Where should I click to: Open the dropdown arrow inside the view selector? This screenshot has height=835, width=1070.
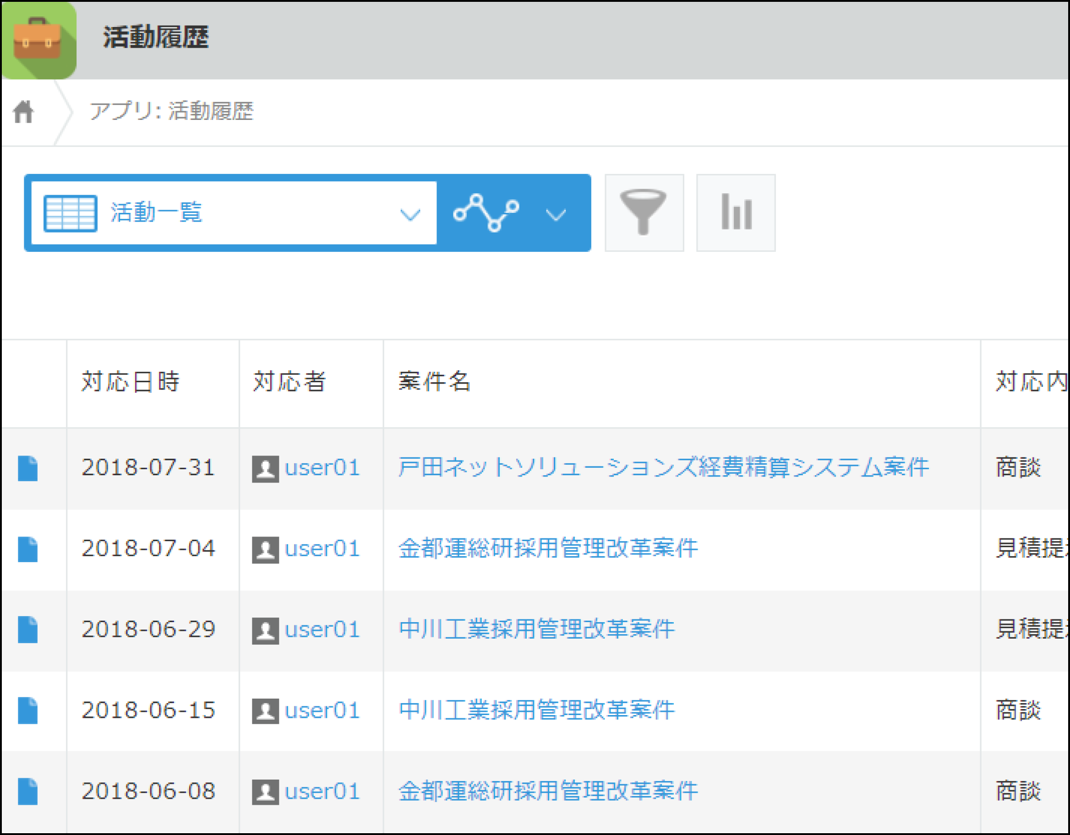click(410, 214)
